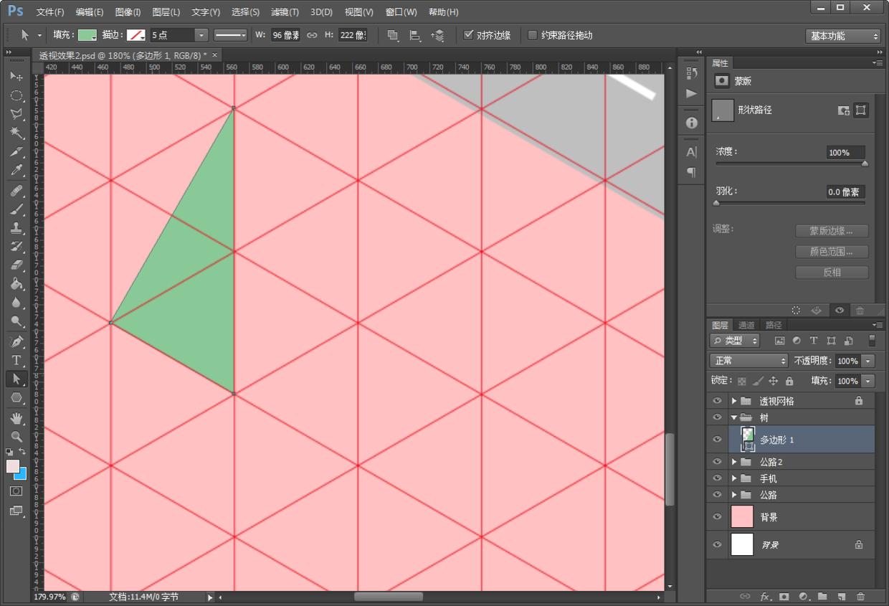Choose the Pen tool
This screenshot has width=889, height=606.
tap(16, 341)
